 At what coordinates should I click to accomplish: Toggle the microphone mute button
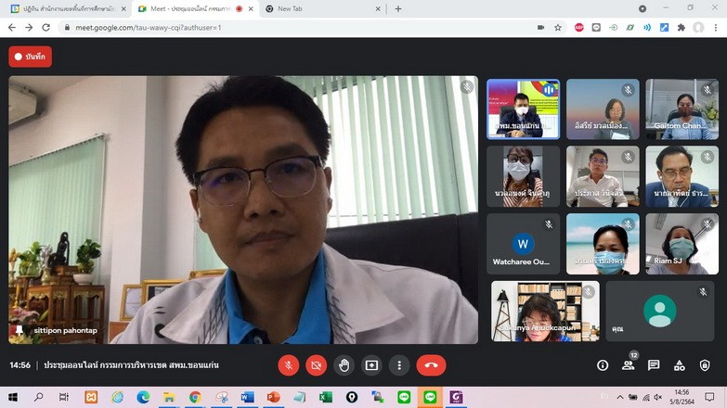tap(289, 365)
